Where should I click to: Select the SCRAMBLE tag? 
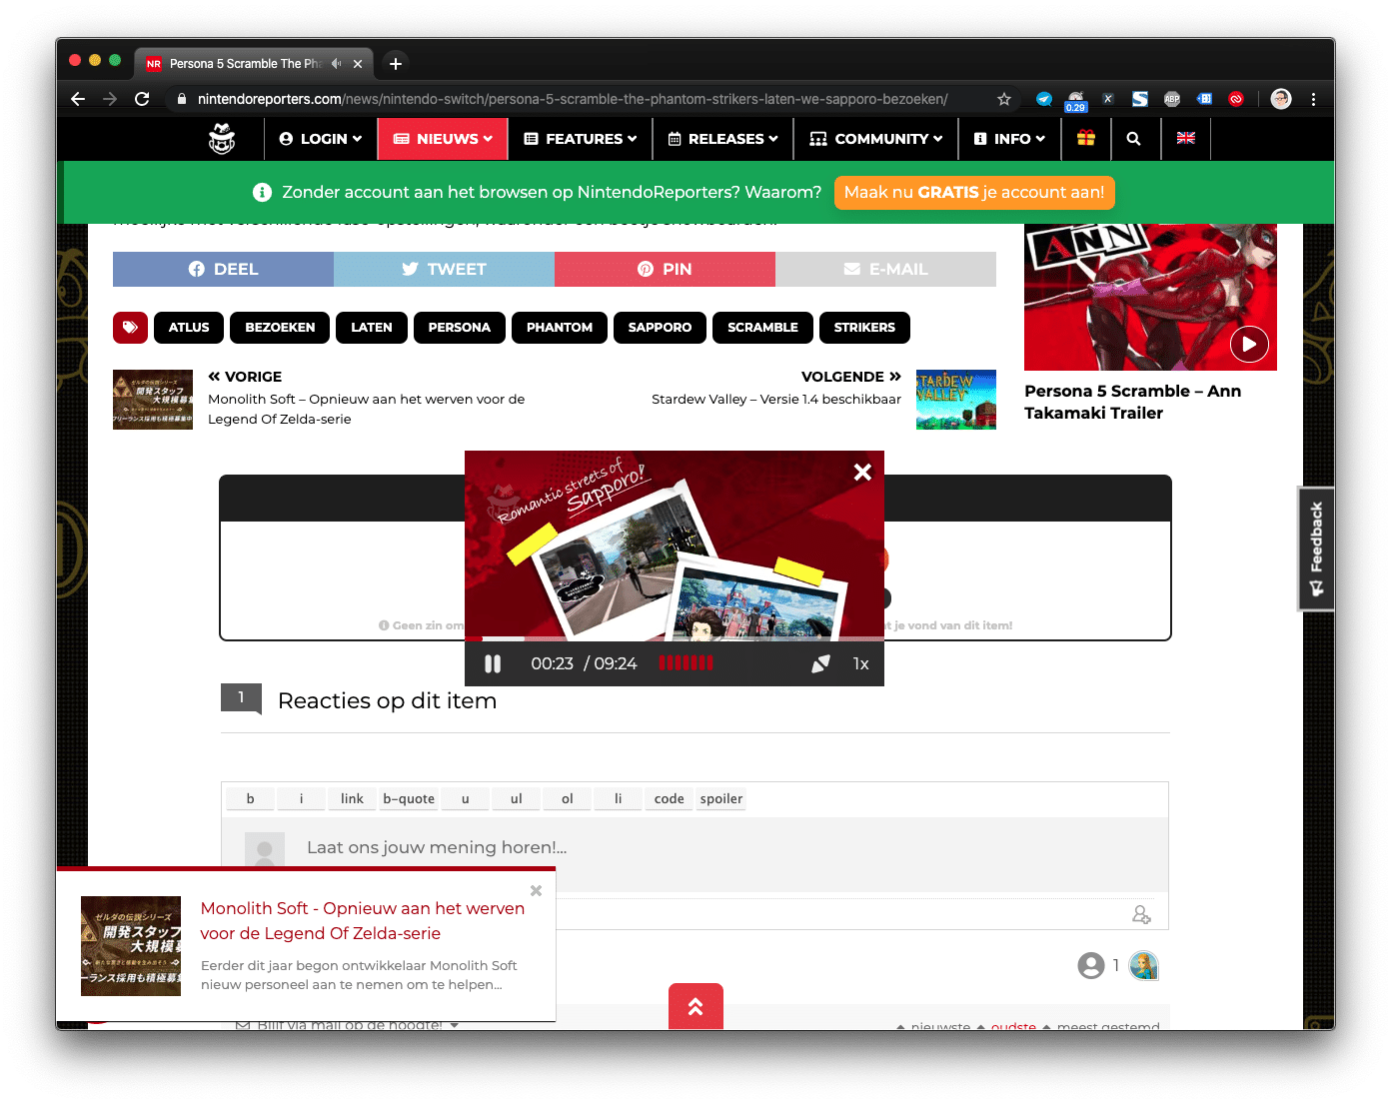click(x=762, y=327)
